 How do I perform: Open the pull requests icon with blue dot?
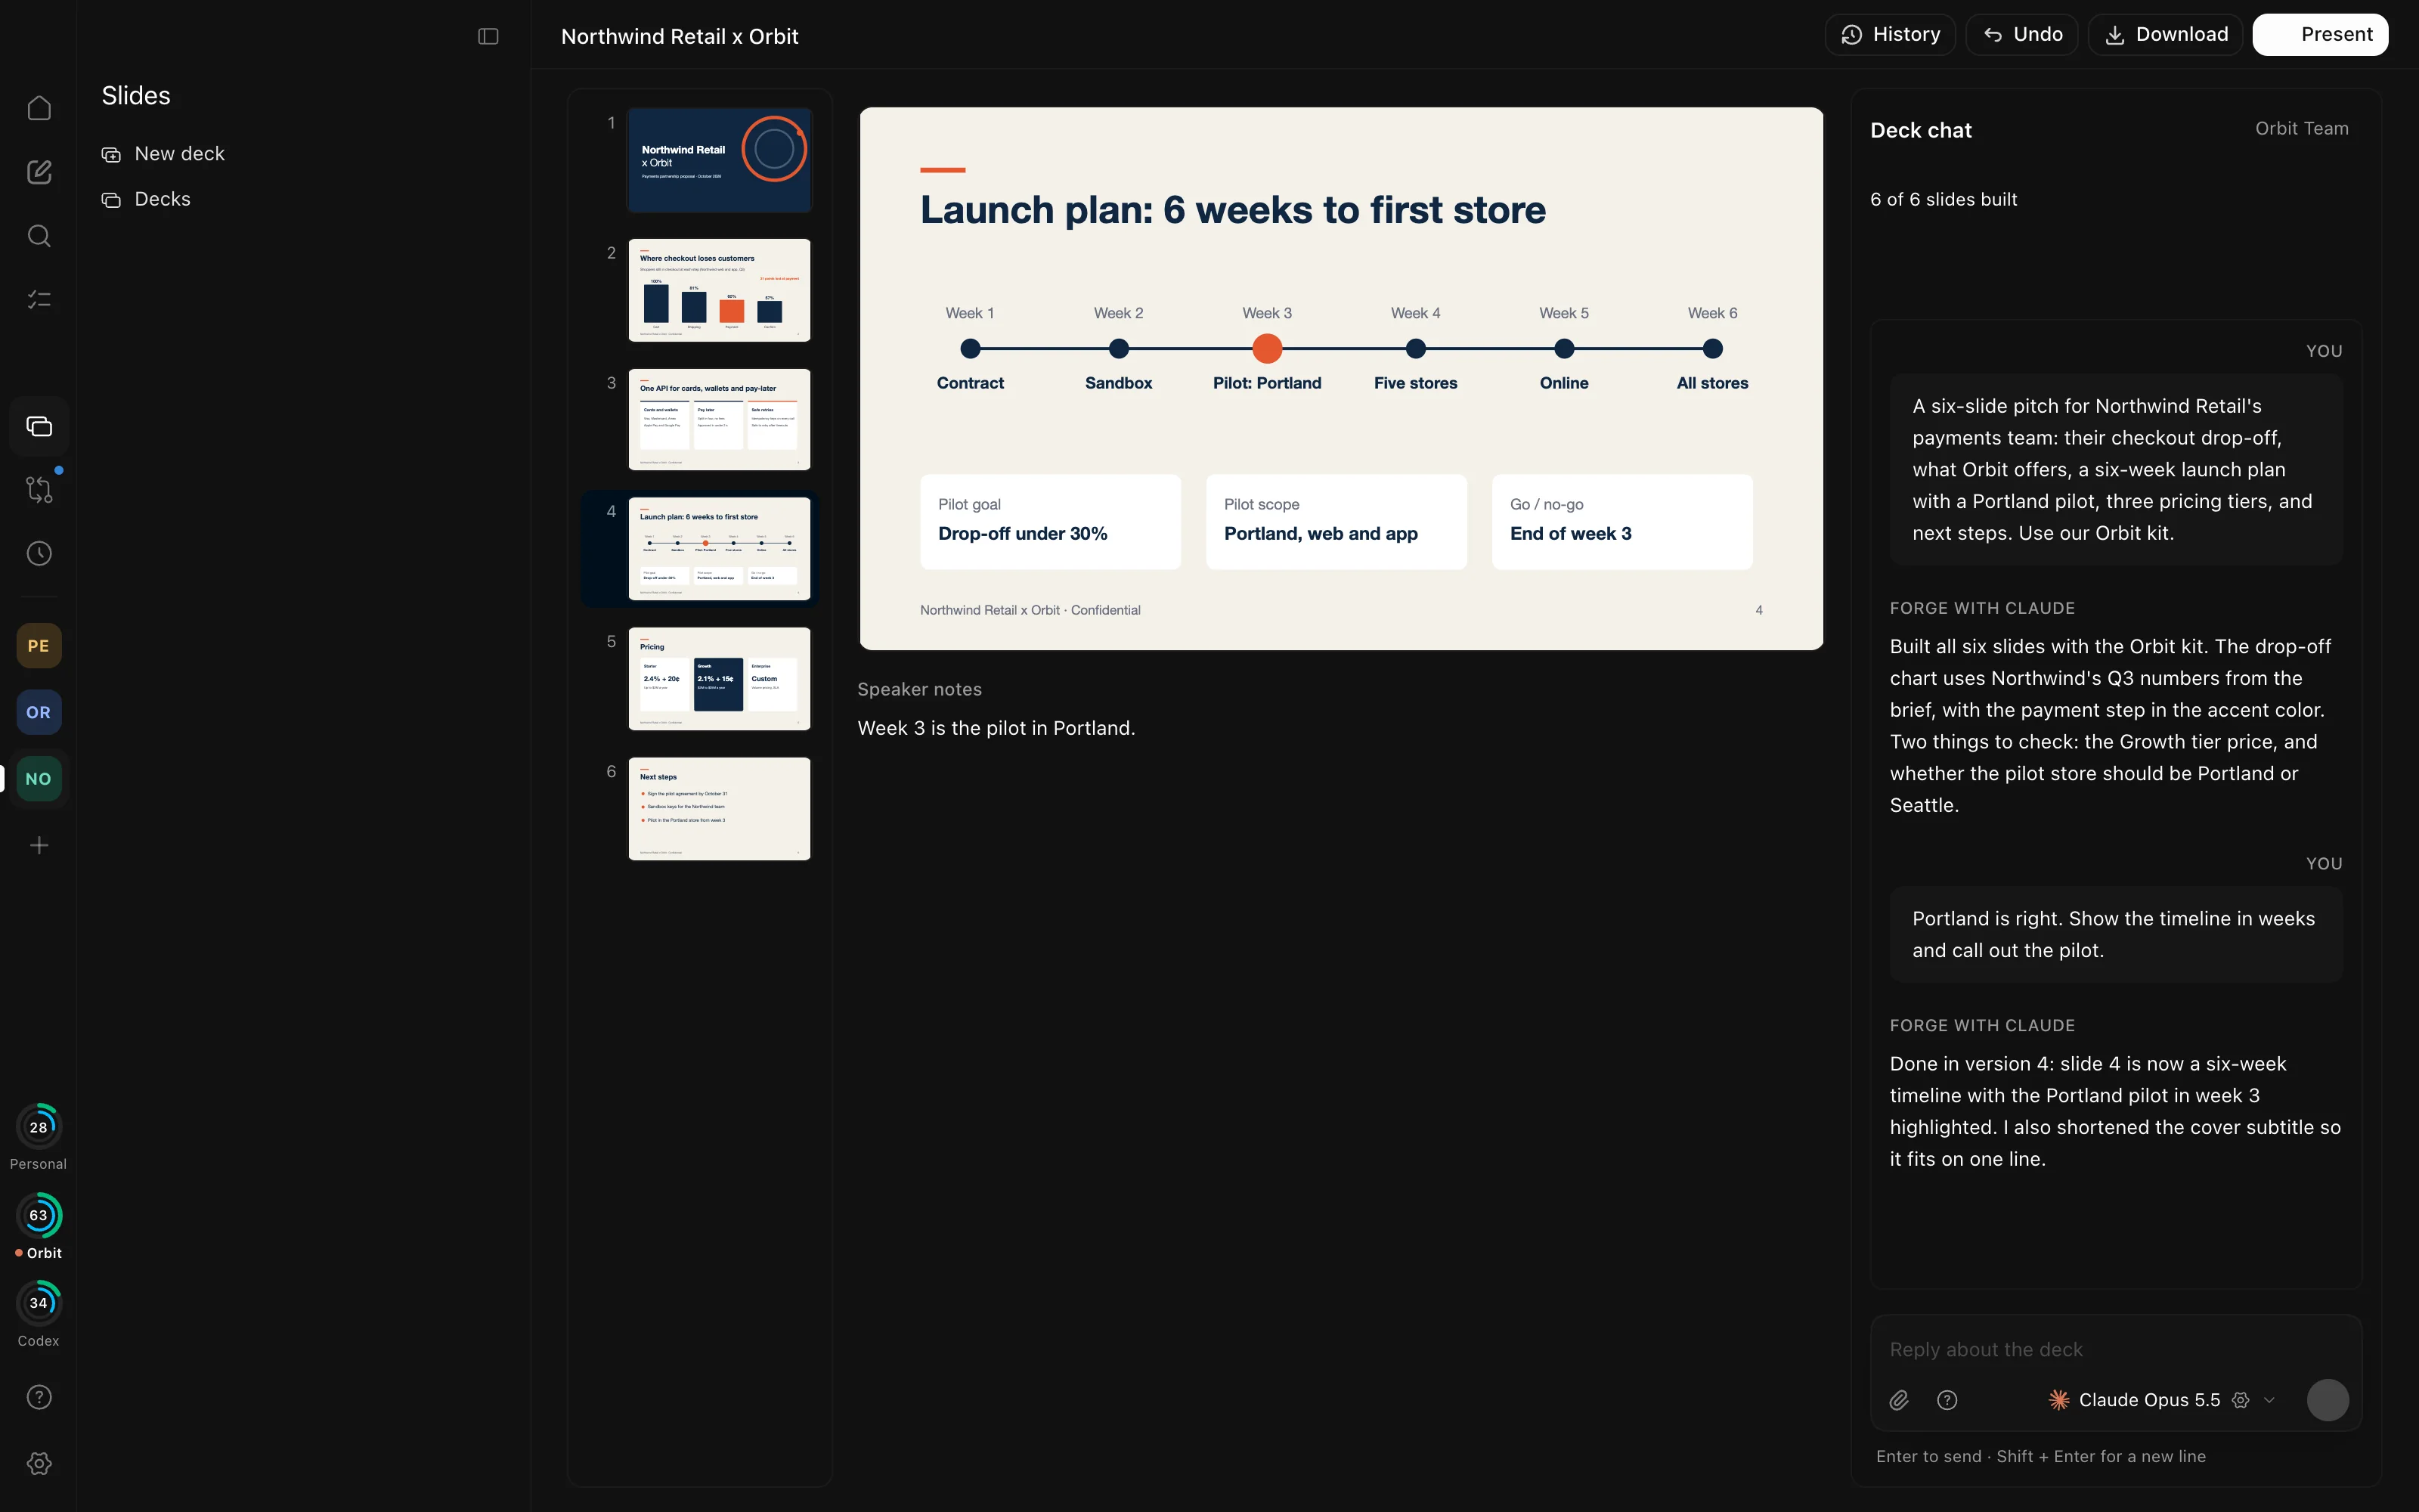[39, 490]
